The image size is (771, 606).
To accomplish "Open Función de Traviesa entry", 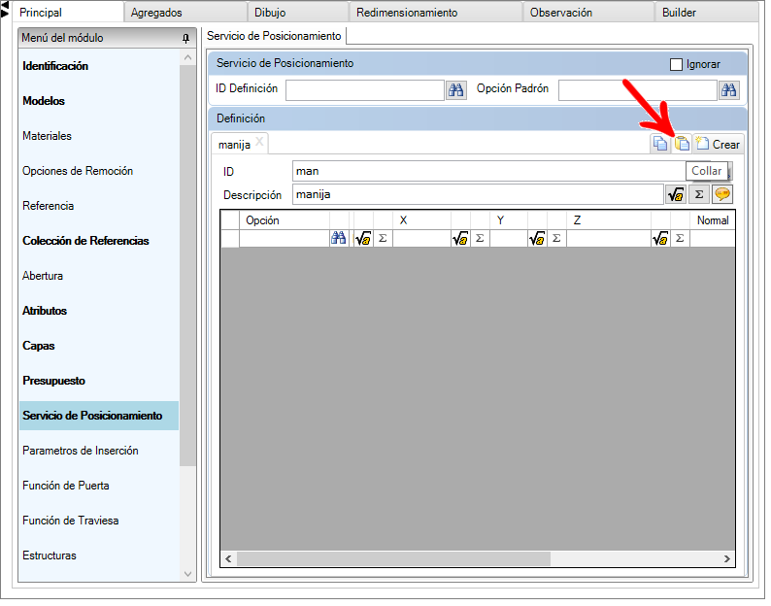I will [x=70, y=521].
